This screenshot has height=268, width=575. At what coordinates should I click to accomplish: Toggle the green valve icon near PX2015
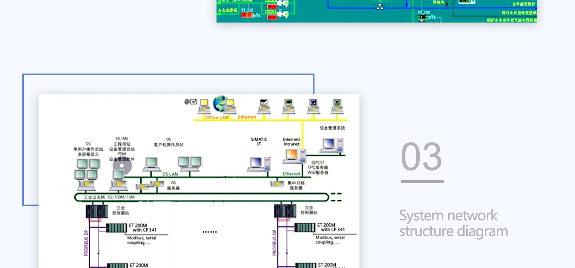[284, 3]
